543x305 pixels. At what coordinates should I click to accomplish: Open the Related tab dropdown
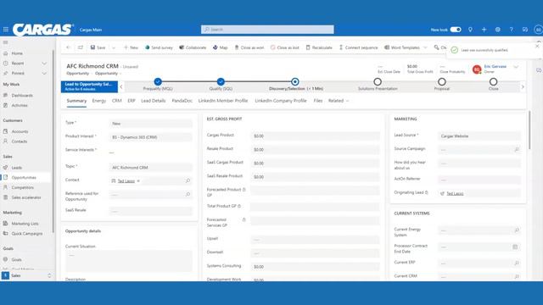339,101
